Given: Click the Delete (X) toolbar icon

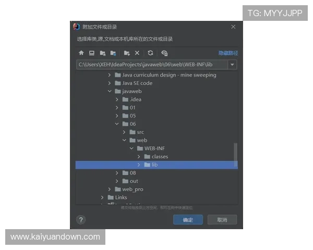Looking at the screenshot, I should (137, 53).
